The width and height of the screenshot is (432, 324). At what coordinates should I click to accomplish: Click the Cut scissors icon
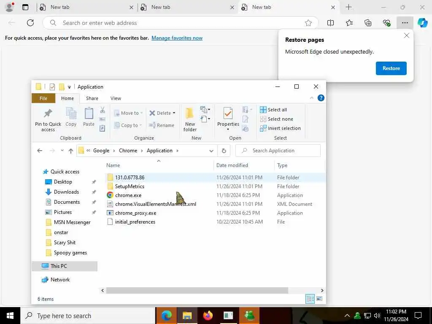point(103,110)
